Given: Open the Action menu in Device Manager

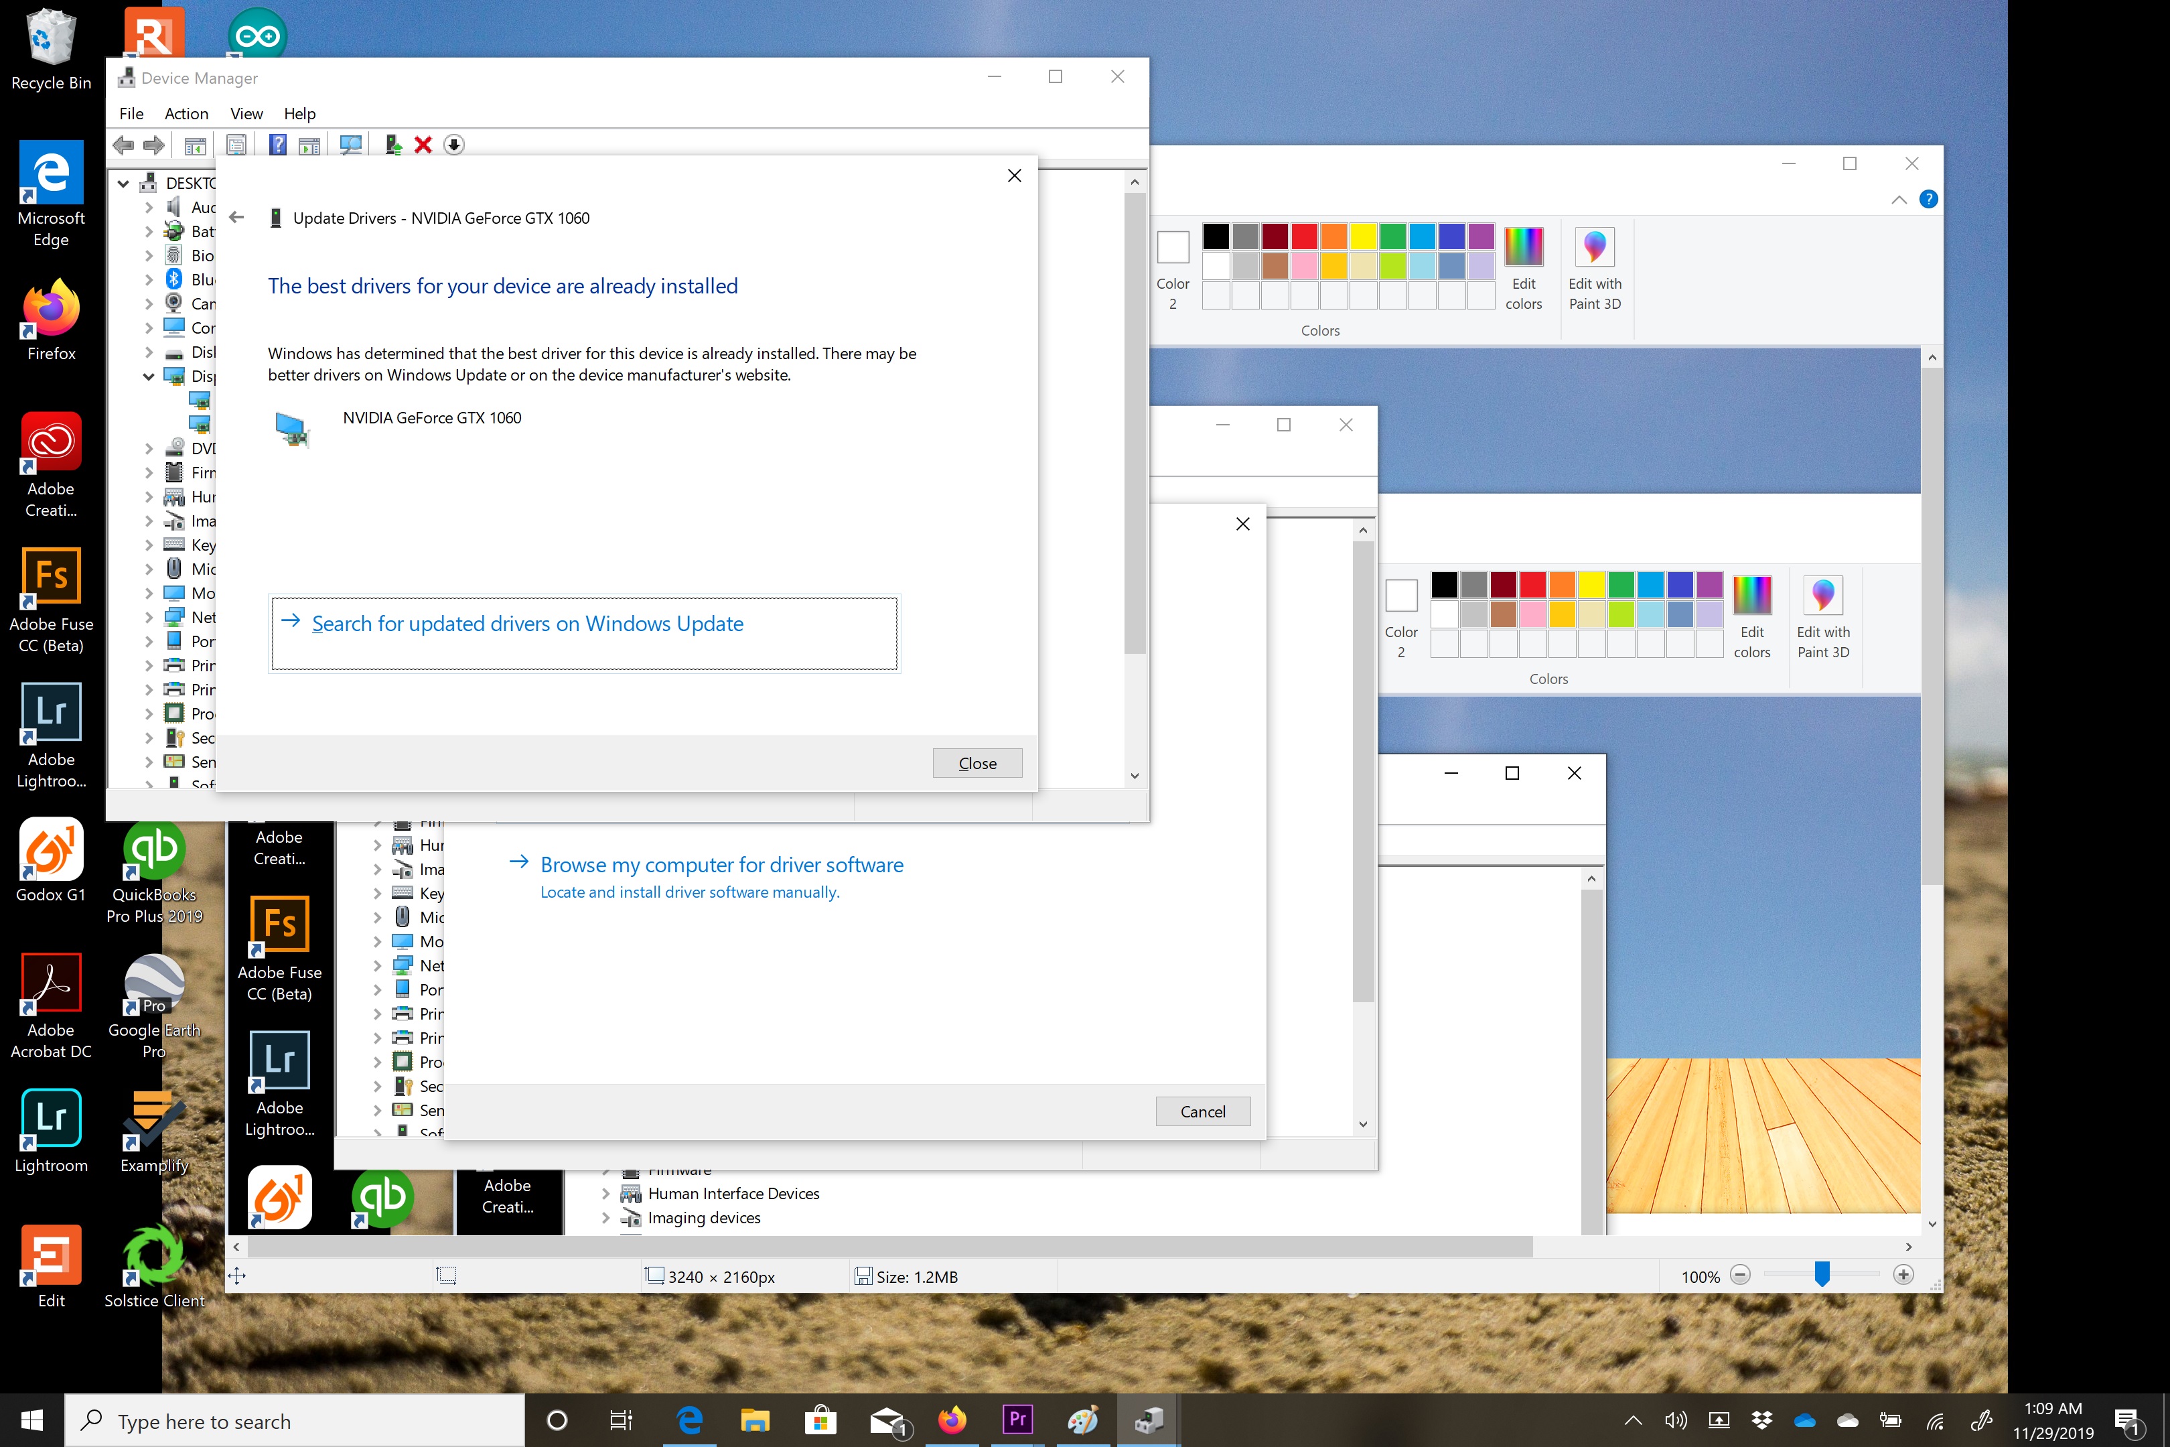Looking at the screenshot, I should (x=186, y=113).
